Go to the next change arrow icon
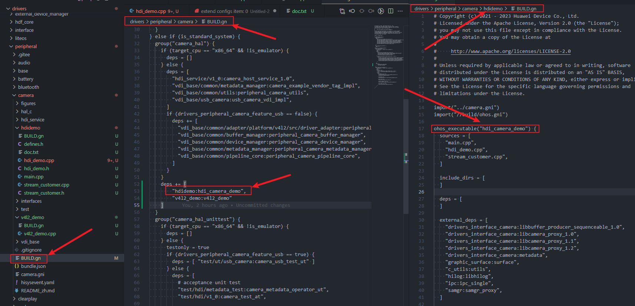Screen dimensions: 635x306 coord(371,11)
